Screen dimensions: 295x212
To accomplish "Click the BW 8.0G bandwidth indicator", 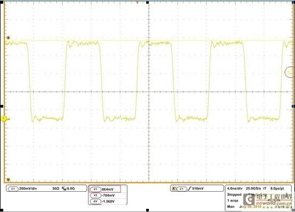I will coord(68,189).
